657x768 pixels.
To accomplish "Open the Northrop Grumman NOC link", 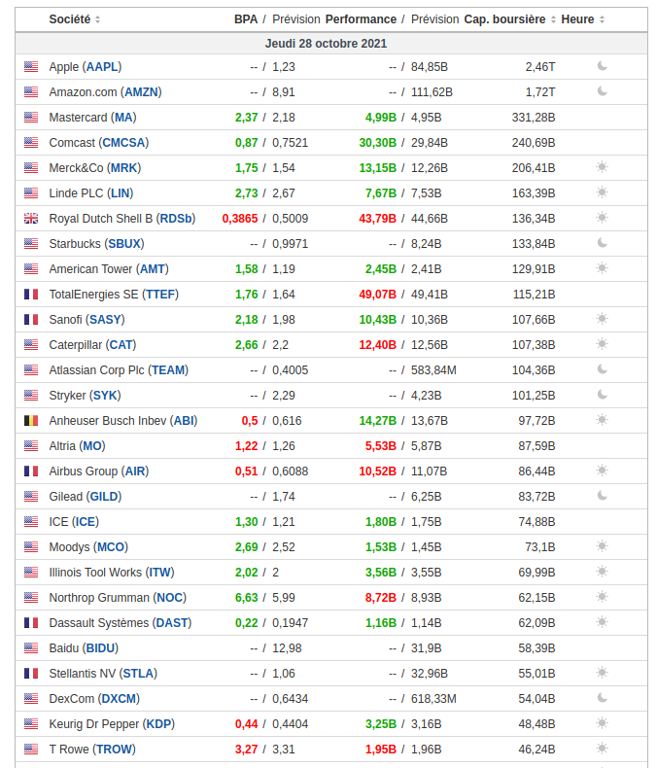I will (x=170, y=598).
